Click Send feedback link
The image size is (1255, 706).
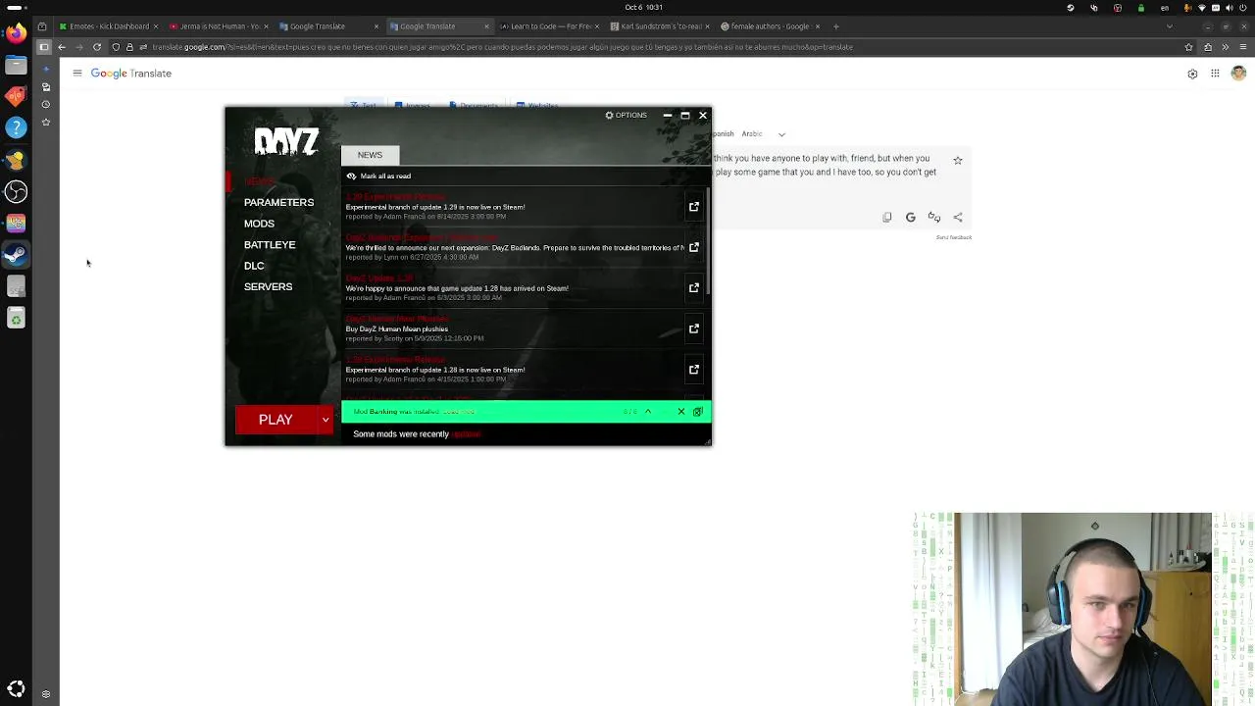tap(954, 237)
